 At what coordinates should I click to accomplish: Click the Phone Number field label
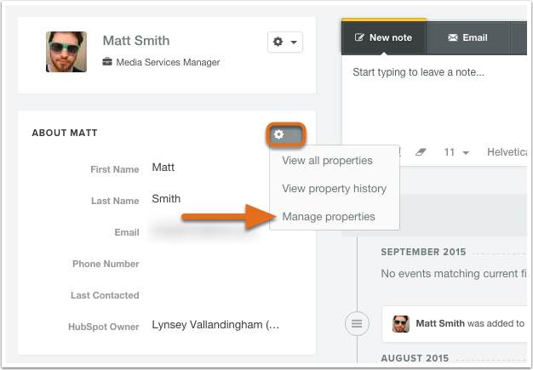click(106, 264)
